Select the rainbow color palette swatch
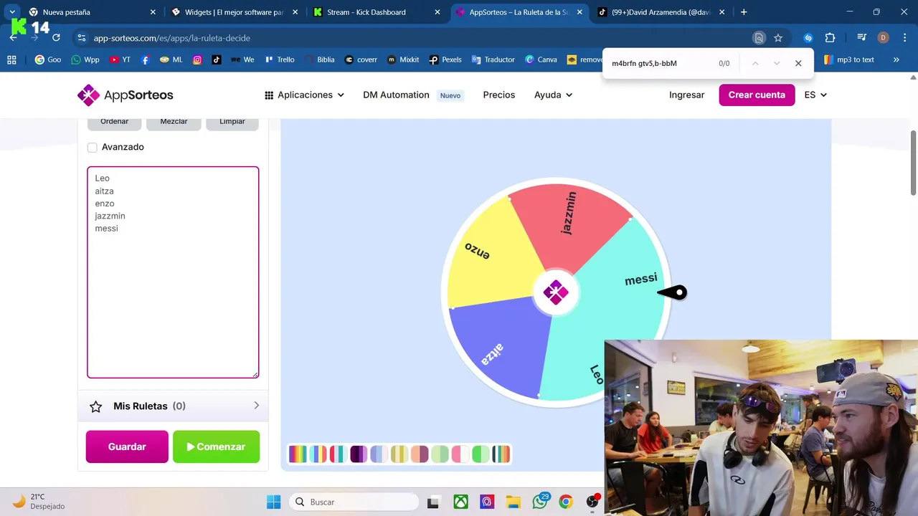 [297, 454]
